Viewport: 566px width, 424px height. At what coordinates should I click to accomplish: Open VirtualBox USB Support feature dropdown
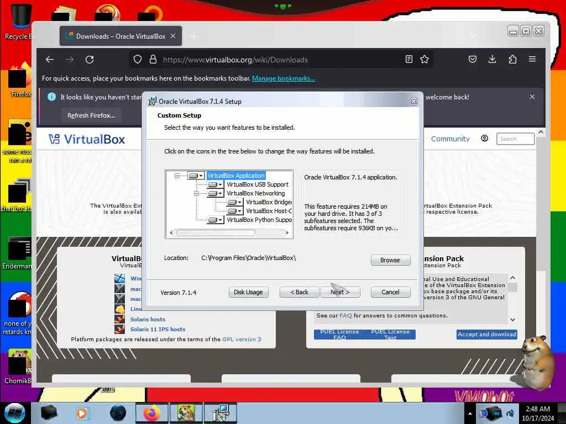point(215,184)
